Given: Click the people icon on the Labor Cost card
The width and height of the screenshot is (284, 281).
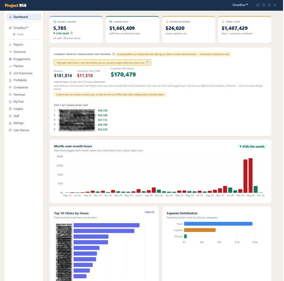Looking at the screenshot, I should [111, 22].
